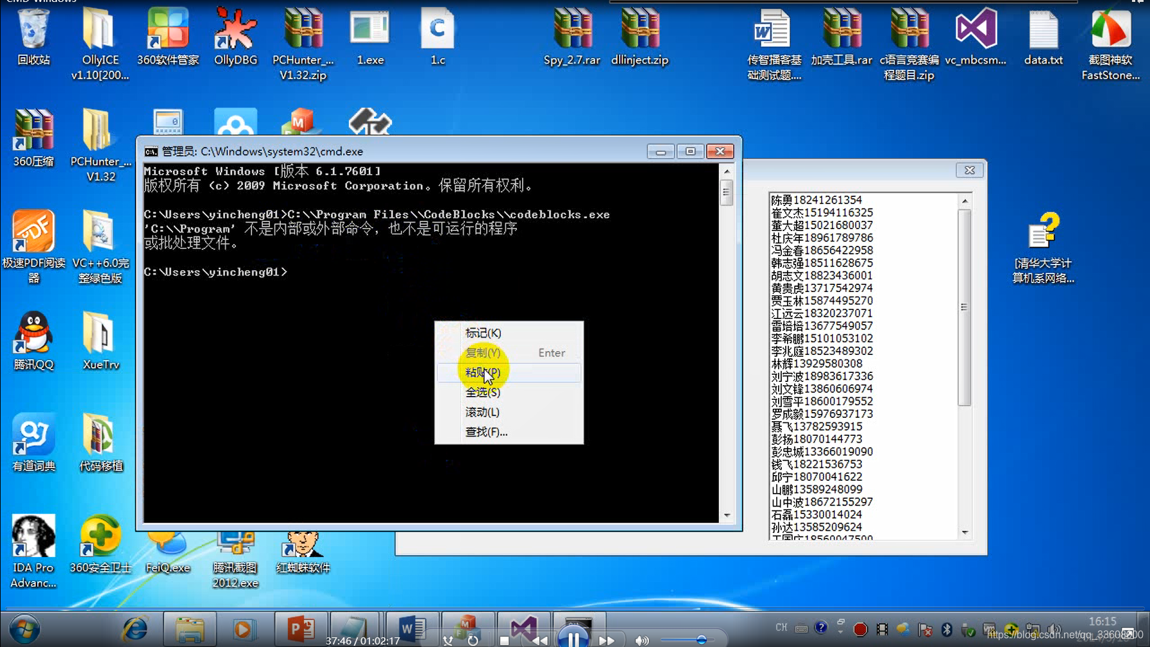This screenshot has width=1150, height=647.
Task: Click contact list scrollbar down arrow
Action: click(965, 533)
